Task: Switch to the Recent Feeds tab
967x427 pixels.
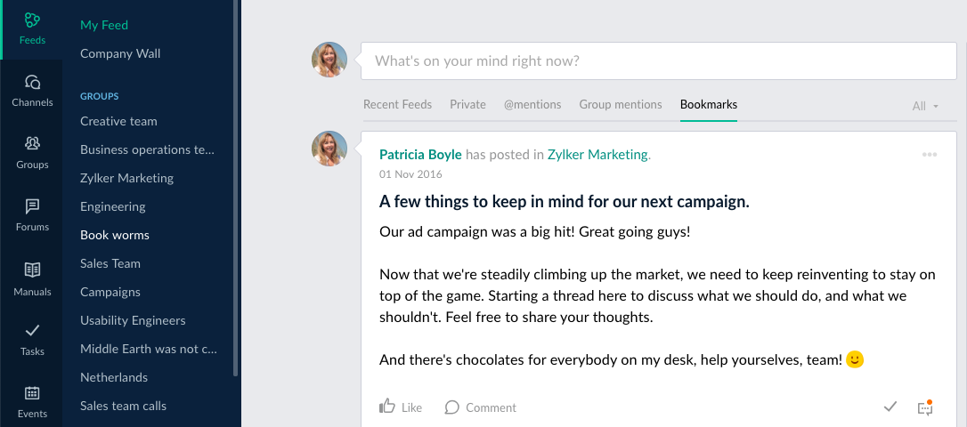Action: tap(397, 104)
